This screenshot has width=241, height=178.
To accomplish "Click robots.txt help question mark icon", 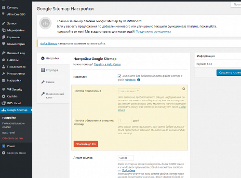I will click(139, 80).
